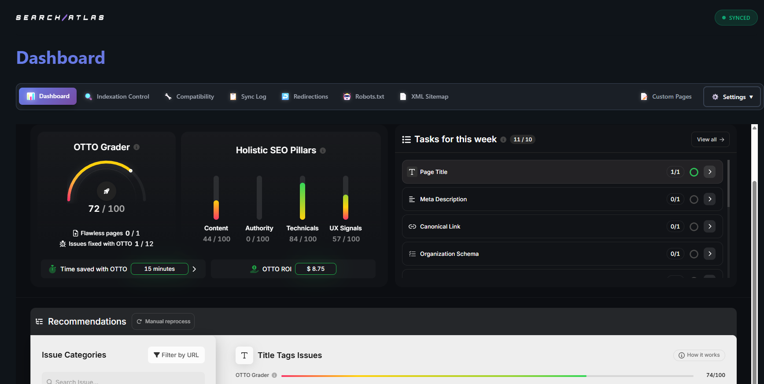The height and width of the screenshot is (384, 764).
Task: Click the OTTO ROI money icon
Action: click(254, 269)
